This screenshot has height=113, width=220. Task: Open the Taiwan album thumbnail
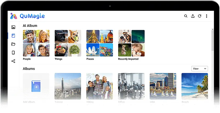[68, 86]
